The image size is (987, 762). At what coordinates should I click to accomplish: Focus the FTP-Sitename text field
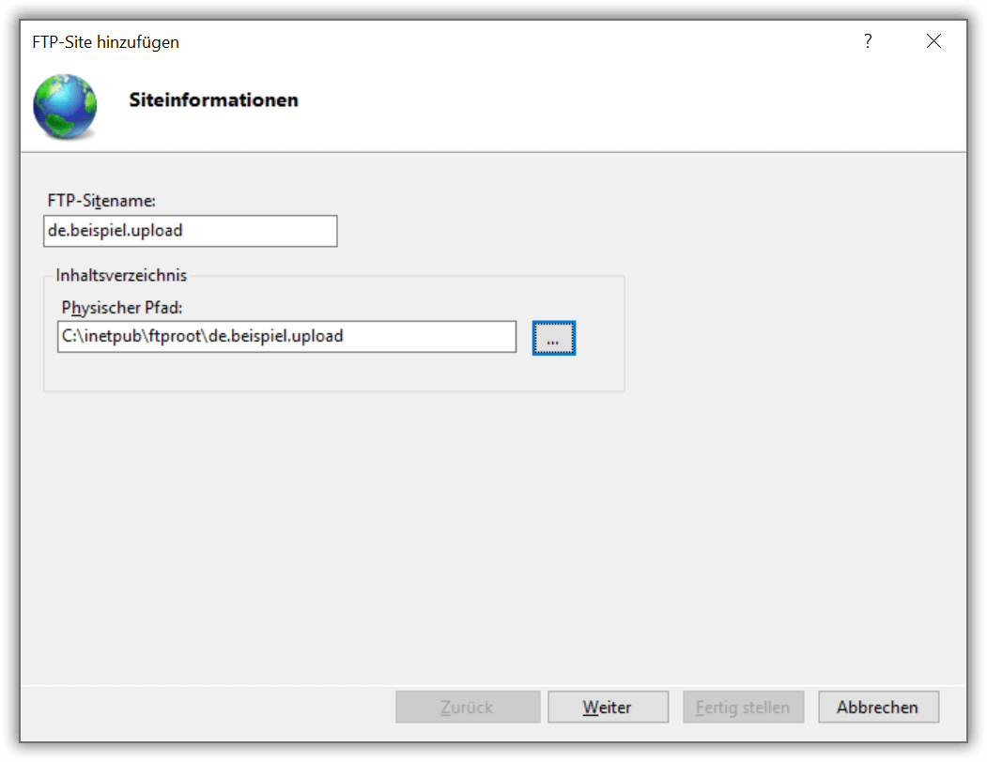[190, 231]
